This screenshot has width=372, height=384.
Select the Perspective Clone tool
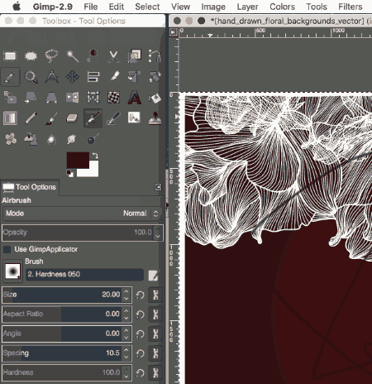[31, 139]
